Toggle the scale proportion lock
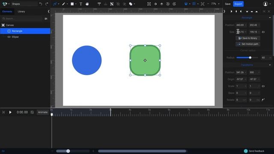Image resolution: width=274 pixels, height=154 pixels. point(263,86)
